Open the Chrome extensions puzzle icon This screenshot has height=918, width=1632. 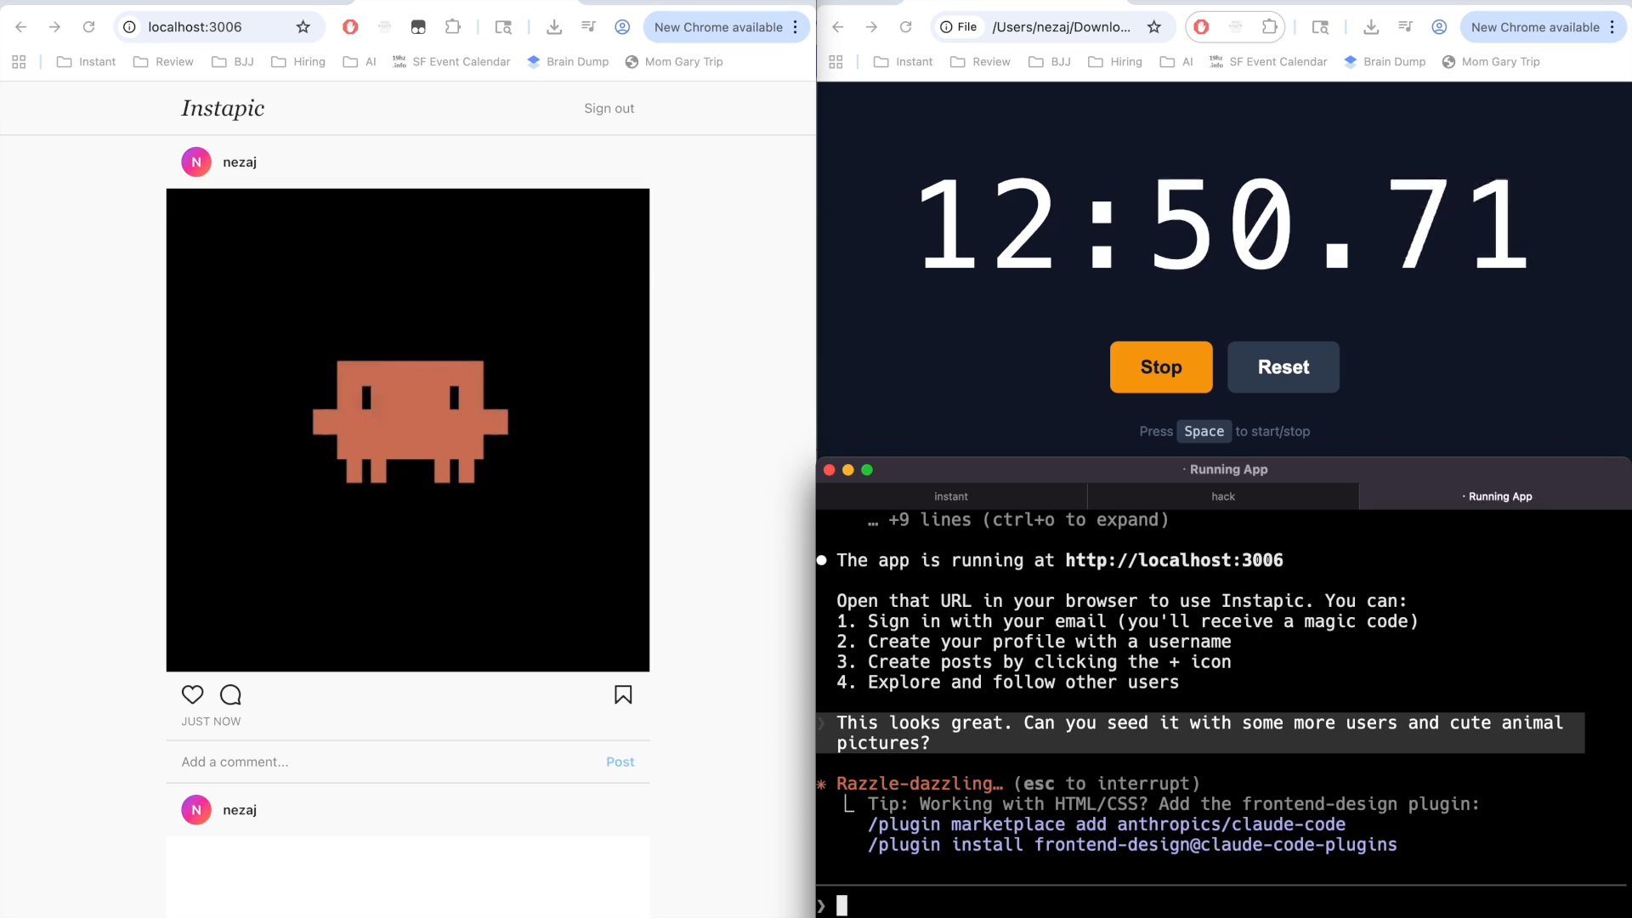click(452, 26)
